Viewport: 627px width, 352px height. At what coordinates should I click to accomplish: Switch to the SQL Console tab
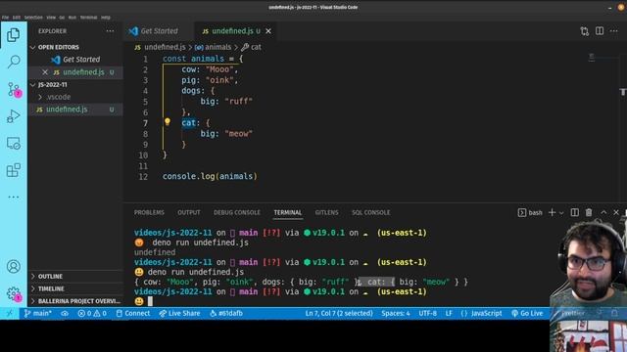click(370, 213)
